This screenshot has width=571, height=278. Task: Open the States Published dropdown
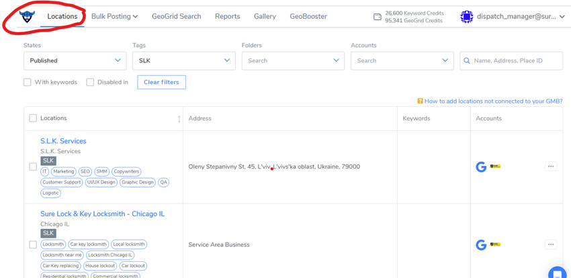tap(75, 60)
